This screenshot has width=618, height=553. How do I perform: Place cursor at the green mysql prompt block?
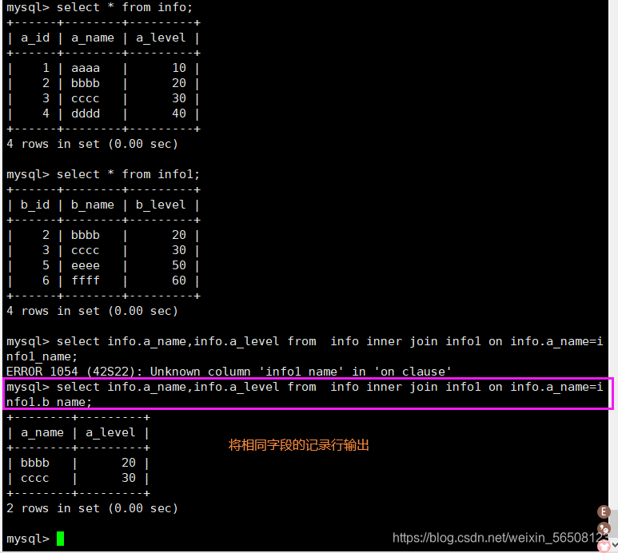coord(60,539)
